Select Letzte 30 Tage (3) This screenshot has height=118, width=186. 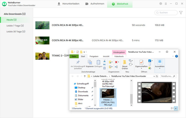point(16,31)
